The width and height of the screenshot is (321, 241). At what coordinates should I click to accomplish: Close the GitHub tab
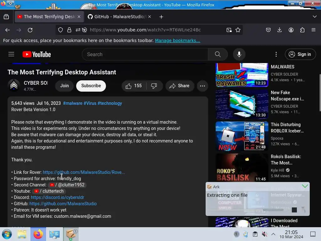pyautogui.click(x=150, y=17)
